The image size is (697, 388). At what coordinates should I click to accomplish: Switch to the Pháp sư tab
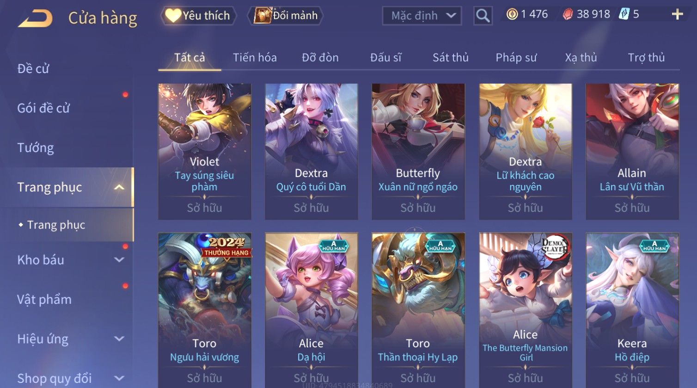[516, 57]
